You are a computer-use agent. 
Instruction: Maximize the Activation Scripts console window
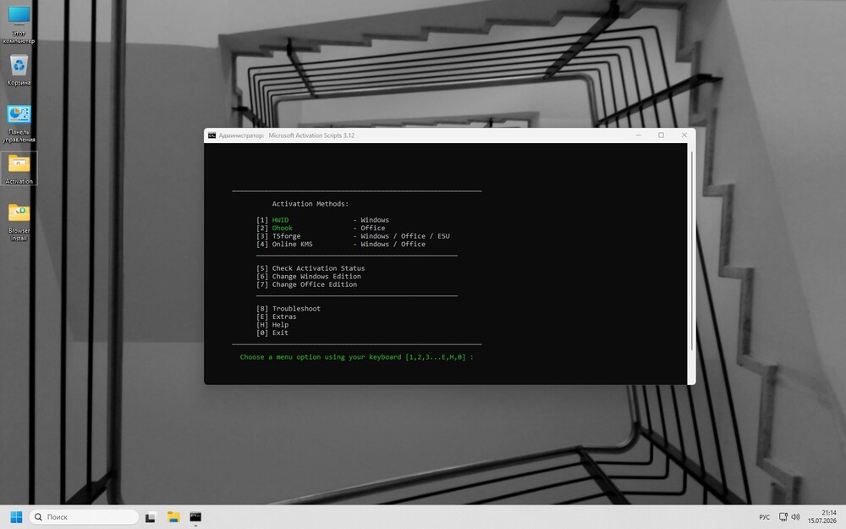[661, 135]
